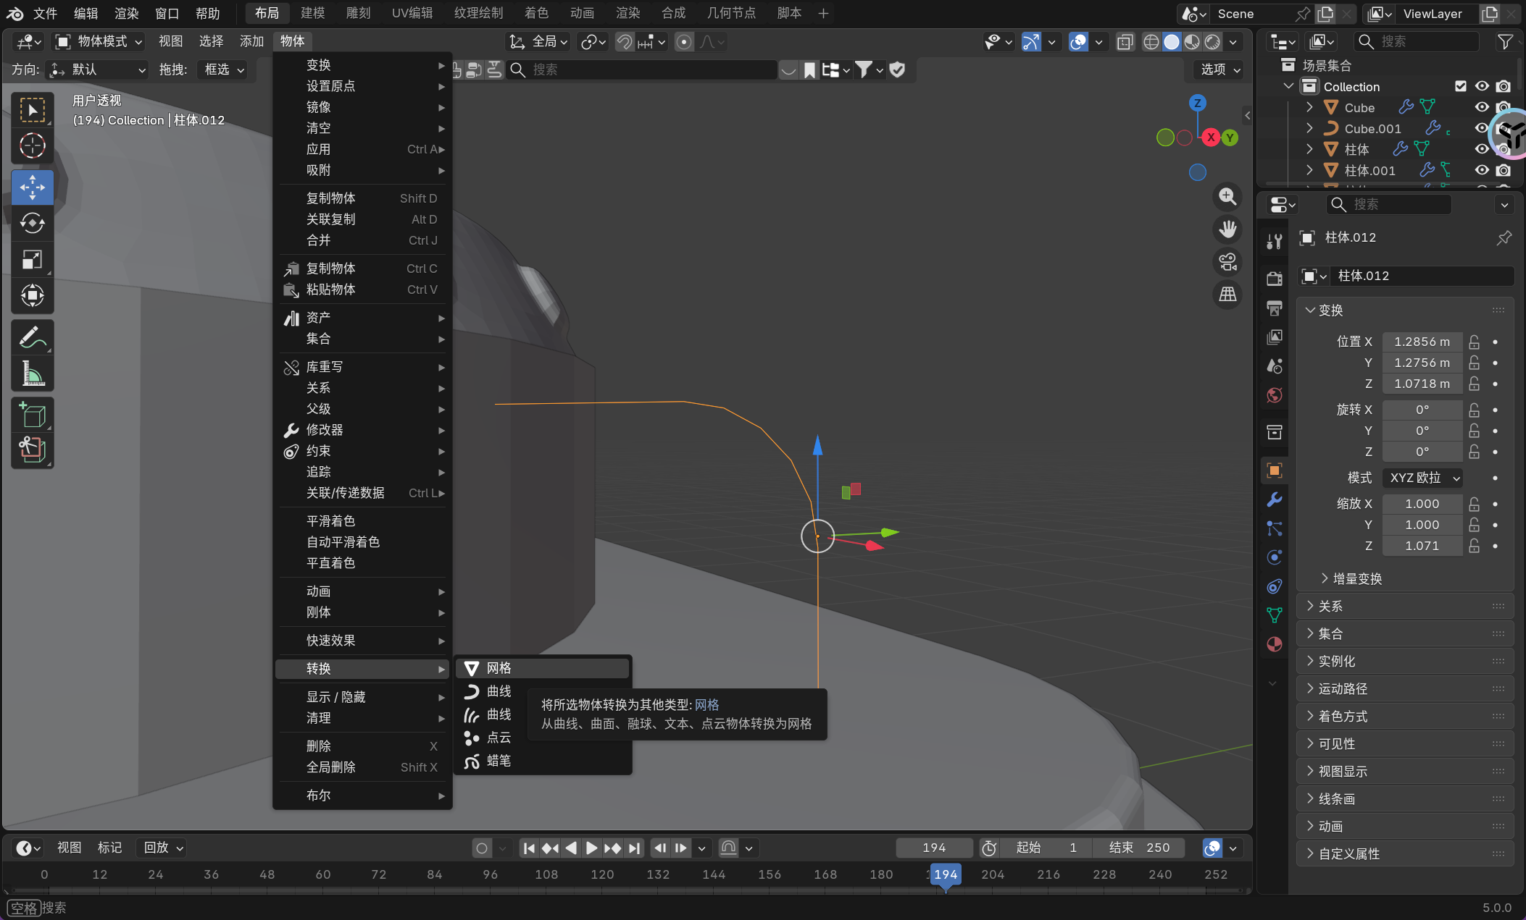Viewport: 1526px width, 920px height.
Task: Expand the 关系 panel
Action: (1330, 607)
